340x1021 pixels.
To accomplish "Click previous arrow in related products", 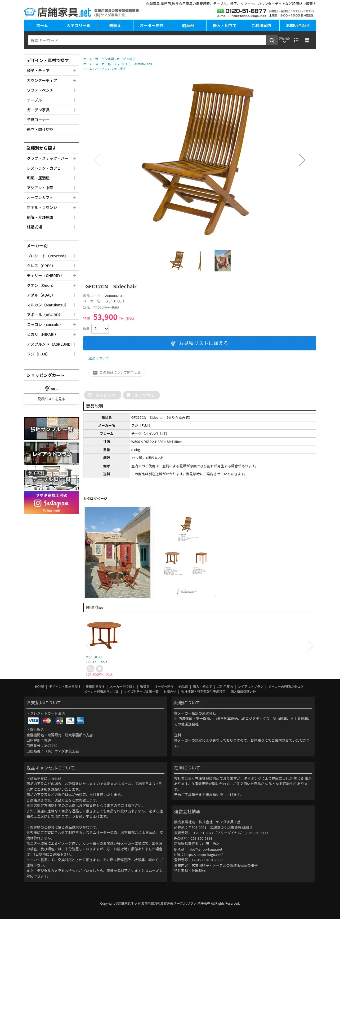I will coord(89,646).
